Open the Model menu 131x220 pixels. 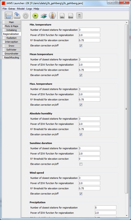click(21, 9)
